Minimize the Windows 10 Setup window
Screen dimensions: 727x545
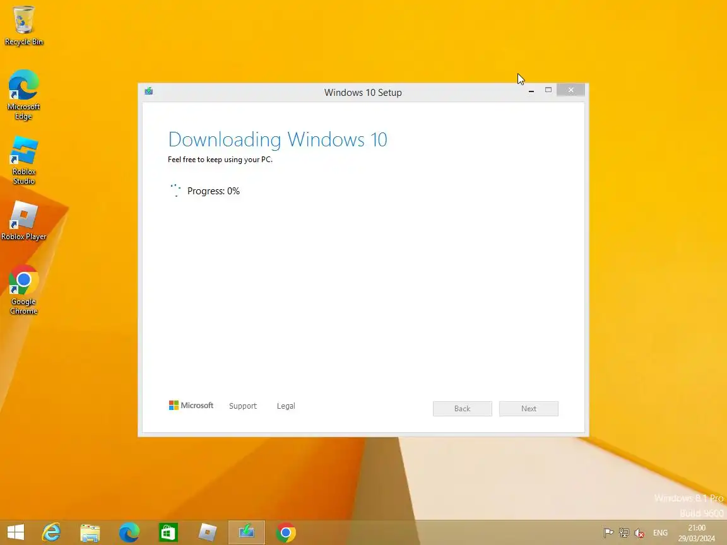531,90
